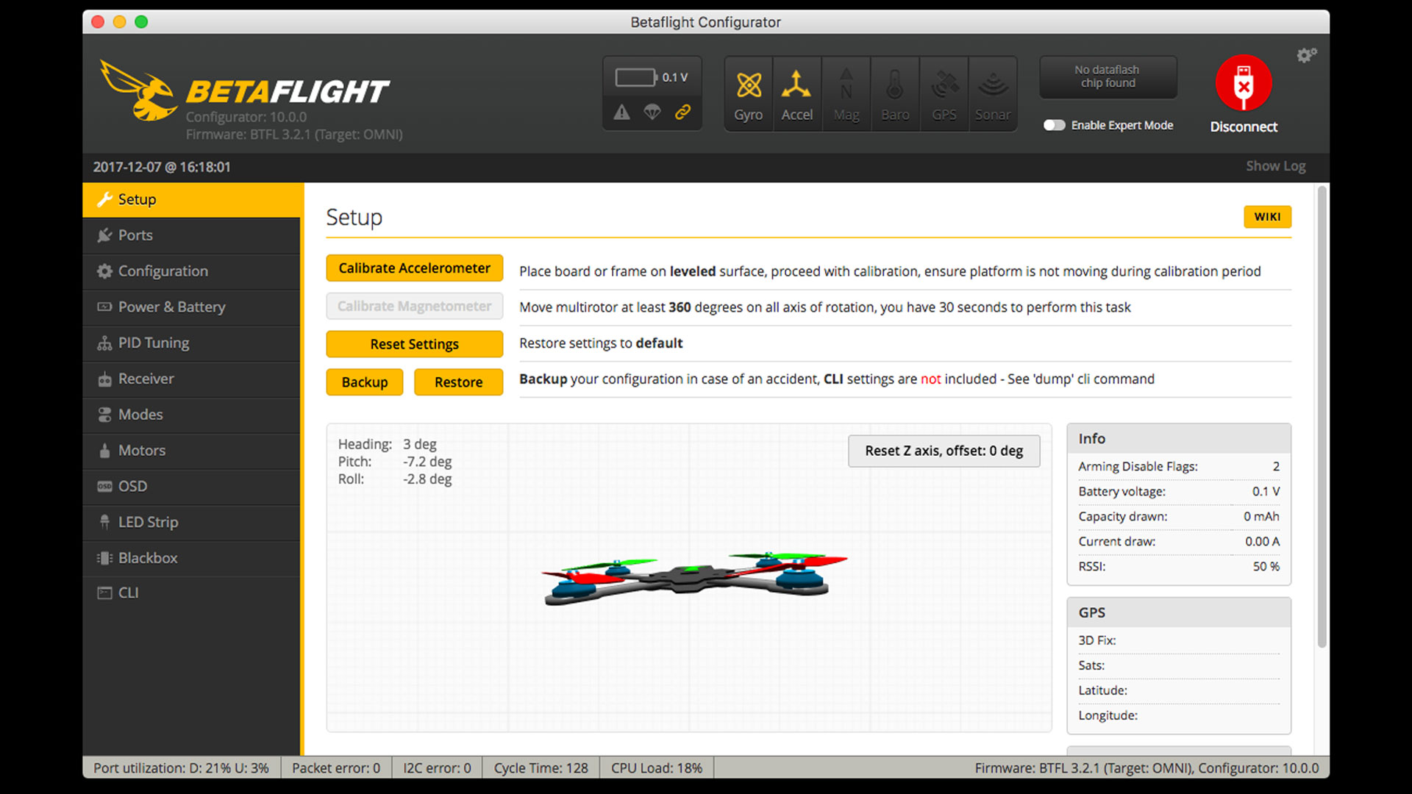
Task: Open the Blackbox tab
Action: [191, 558]
